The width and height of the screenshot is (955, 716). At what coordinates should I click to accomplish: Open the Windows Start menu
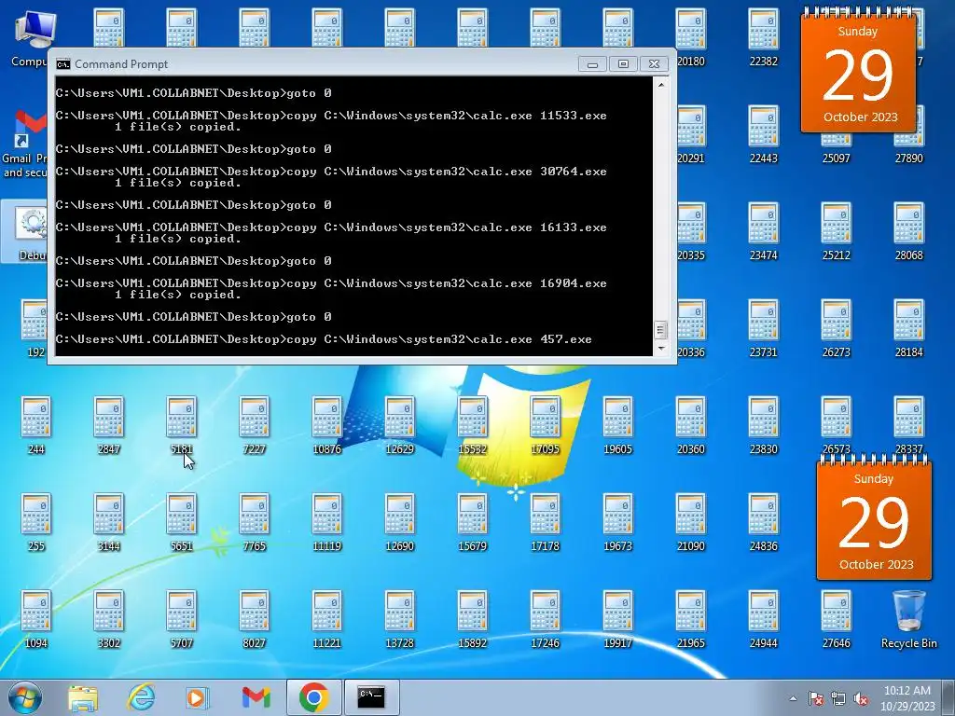pyautogui.click(x=24, y=697)
